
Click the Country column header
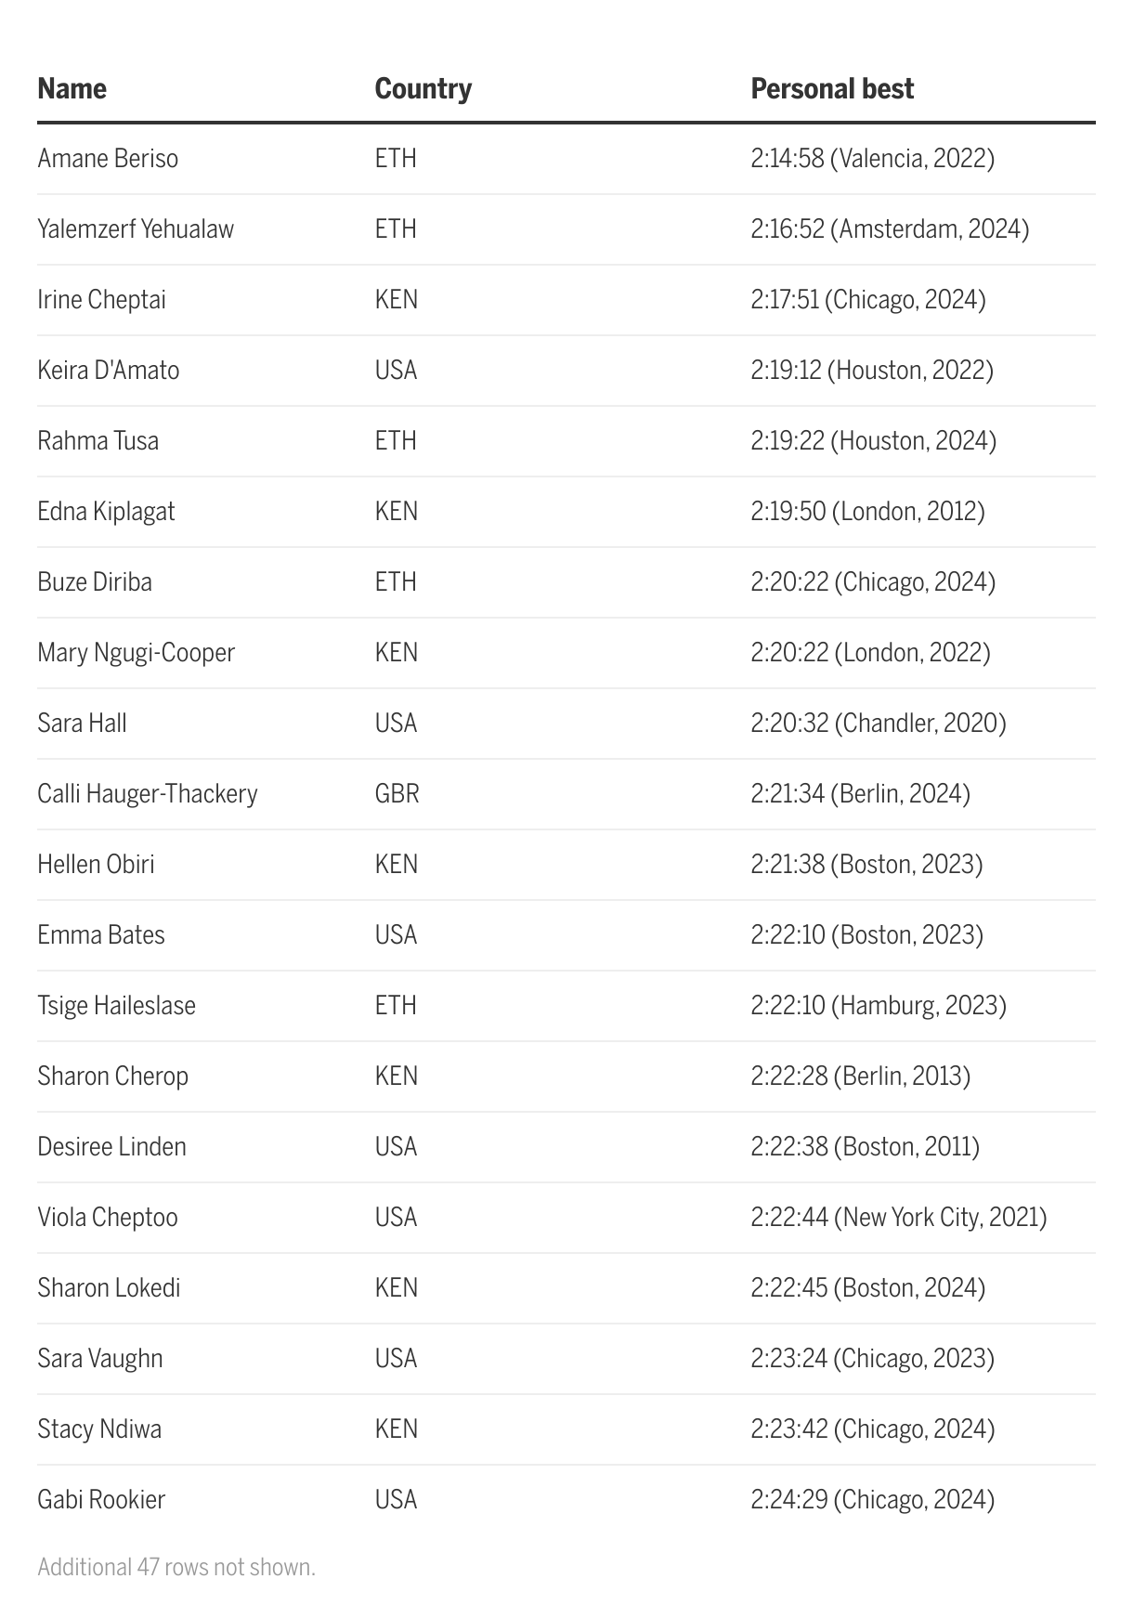pyautogui.click(x=423, y=89)
